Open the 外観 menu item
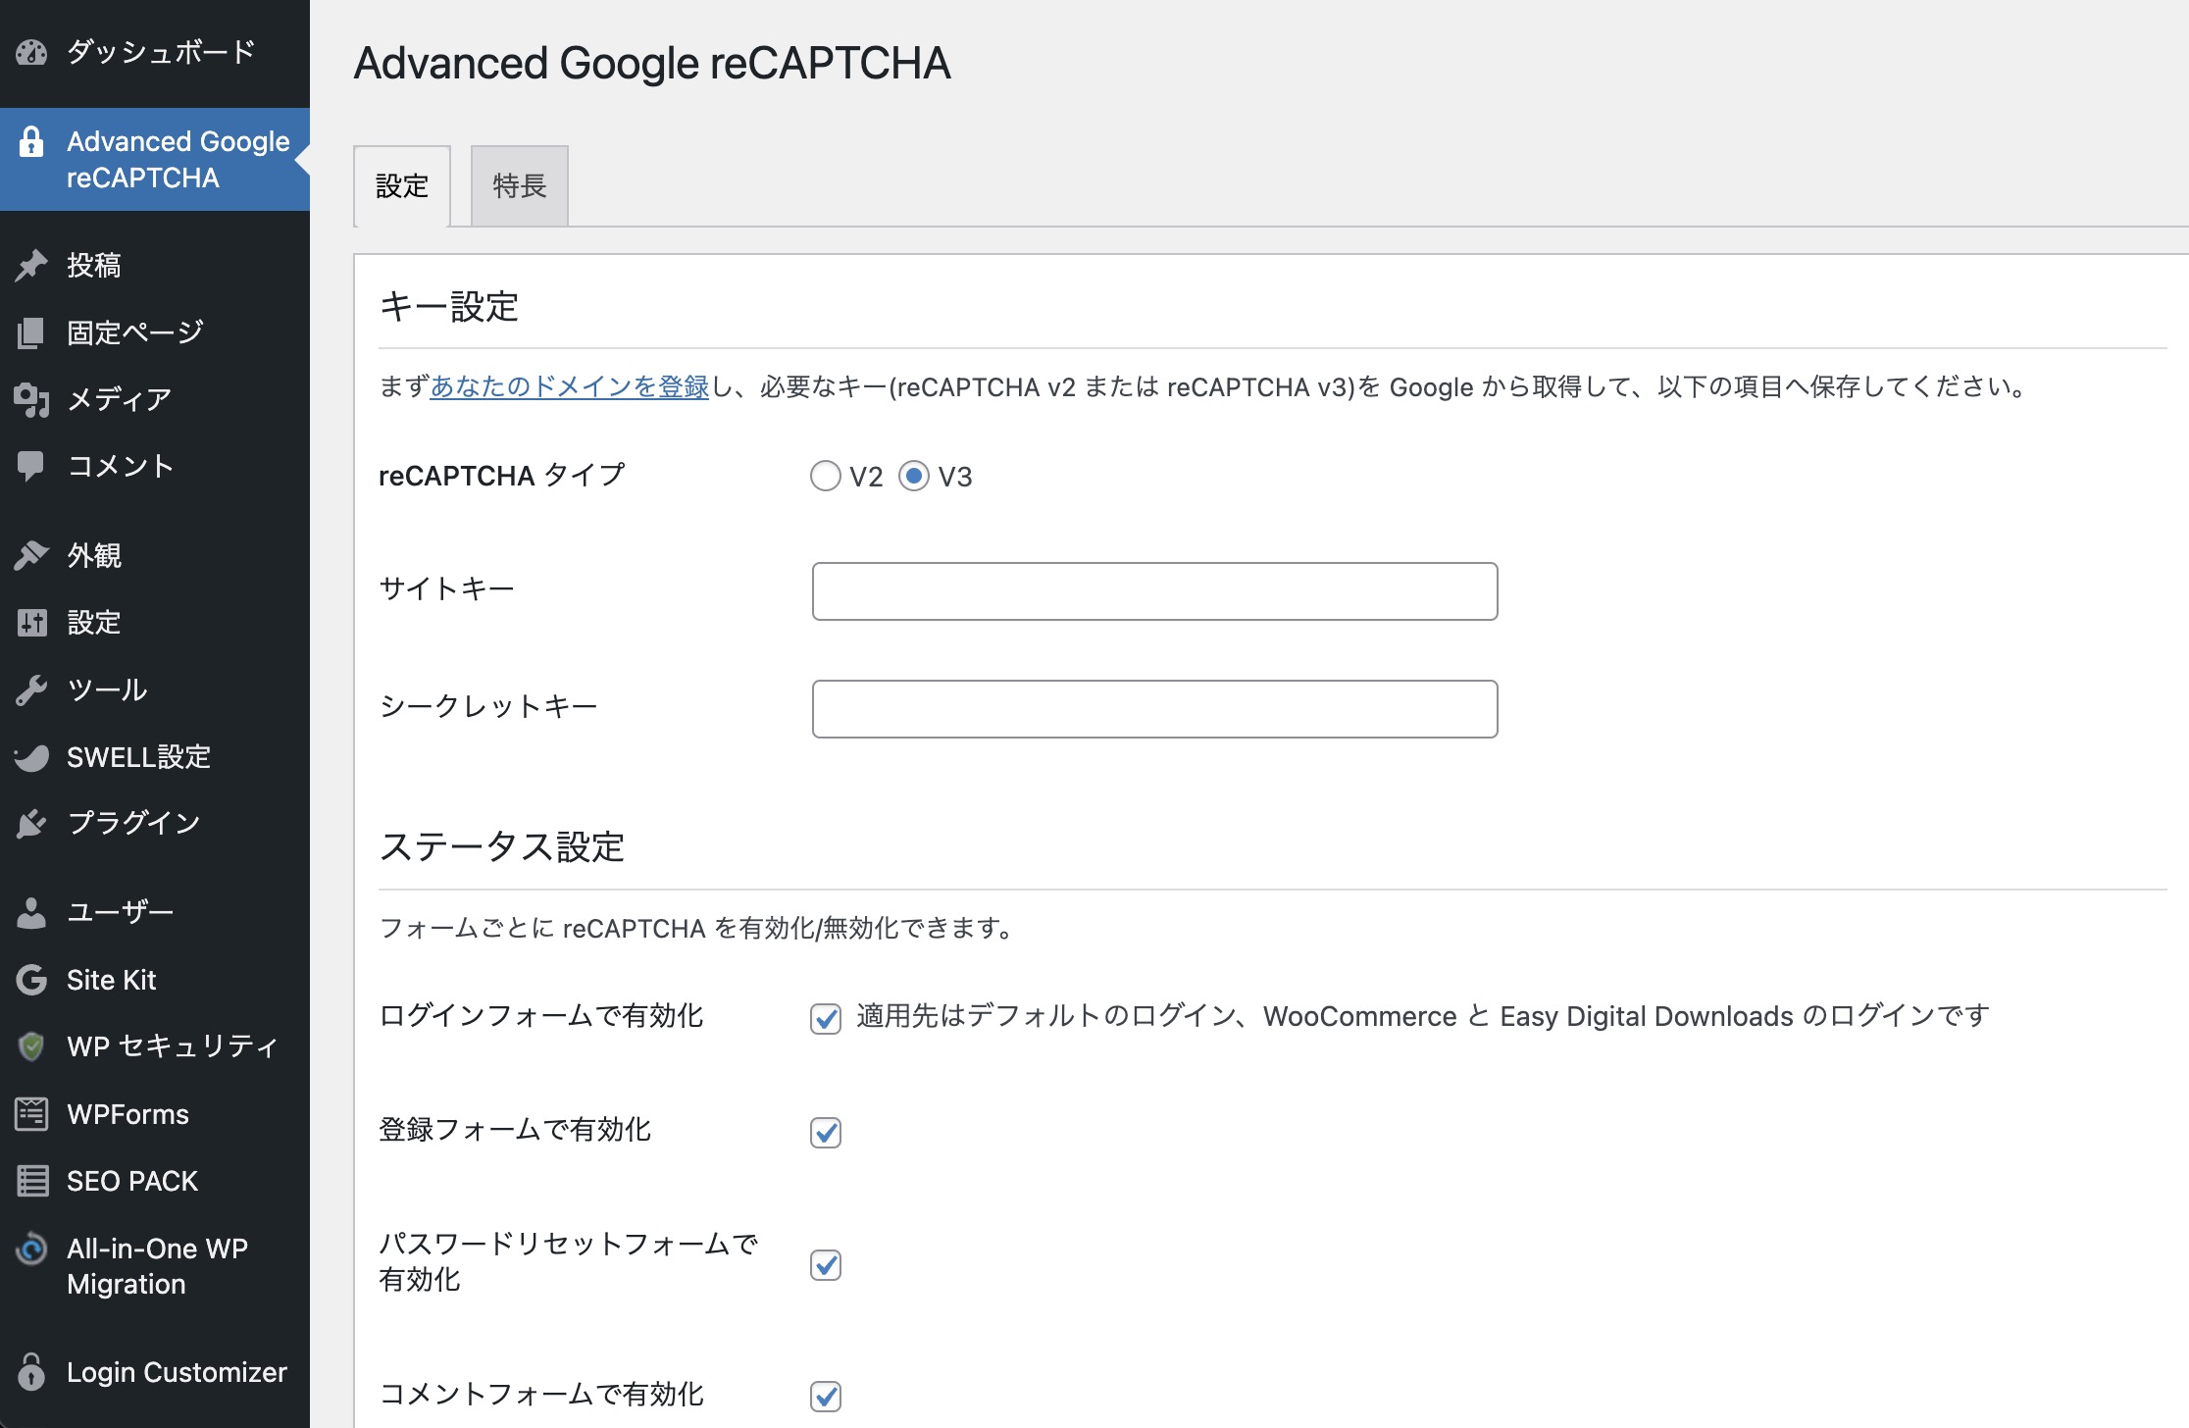2189x1428 pixels. coord(155,555)
